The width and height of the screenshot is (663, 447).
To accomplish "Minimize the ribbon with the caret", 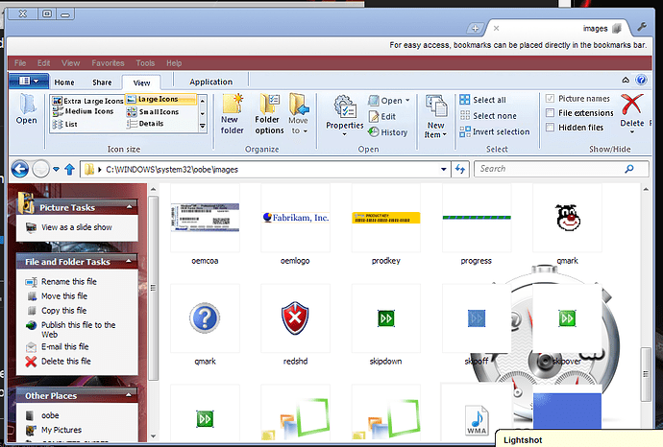I will pyautogui.click(x=626, y=80).
